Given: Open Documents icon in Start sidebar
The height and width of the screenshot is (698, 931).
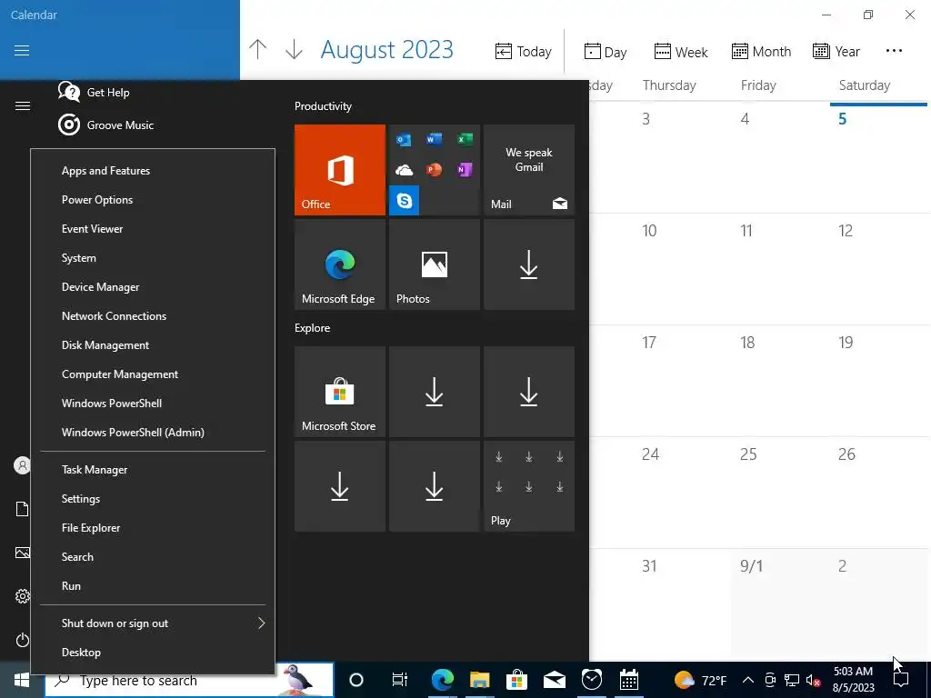Looking at the screenshot, I should [x=23, y=509].
